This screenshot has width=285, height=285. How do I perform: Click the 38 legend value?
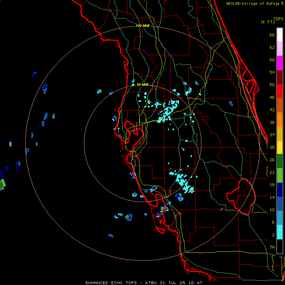[x=272, y=122]
